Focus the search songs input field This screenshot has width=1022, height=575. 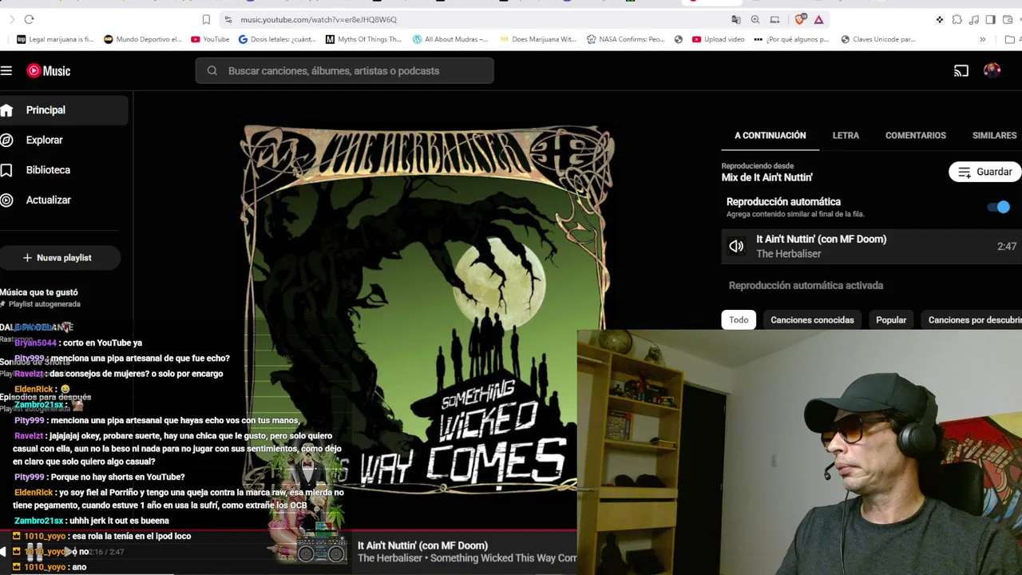(x=344, y=70)
